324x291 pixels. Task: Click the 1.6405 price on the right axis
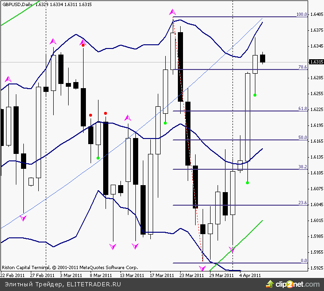click(316, 14)
